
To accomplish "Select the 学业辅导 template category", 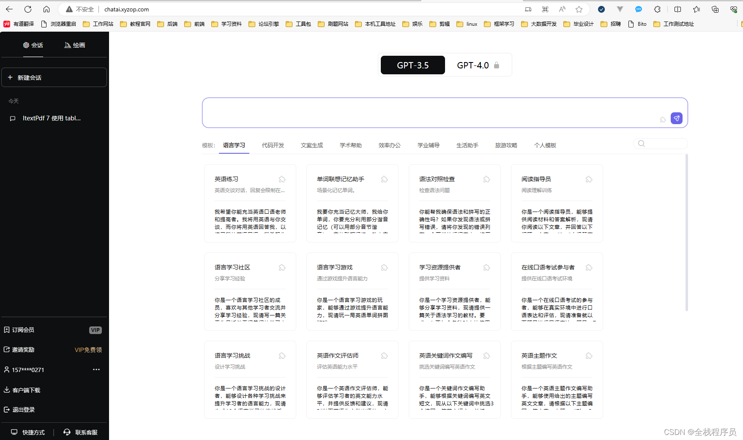I will pyautogui.click(x=429, y=145).
